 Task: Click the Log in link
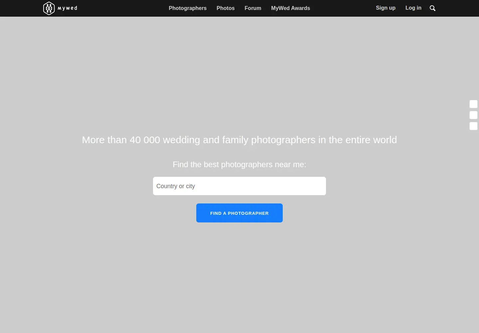pos(413,8)
